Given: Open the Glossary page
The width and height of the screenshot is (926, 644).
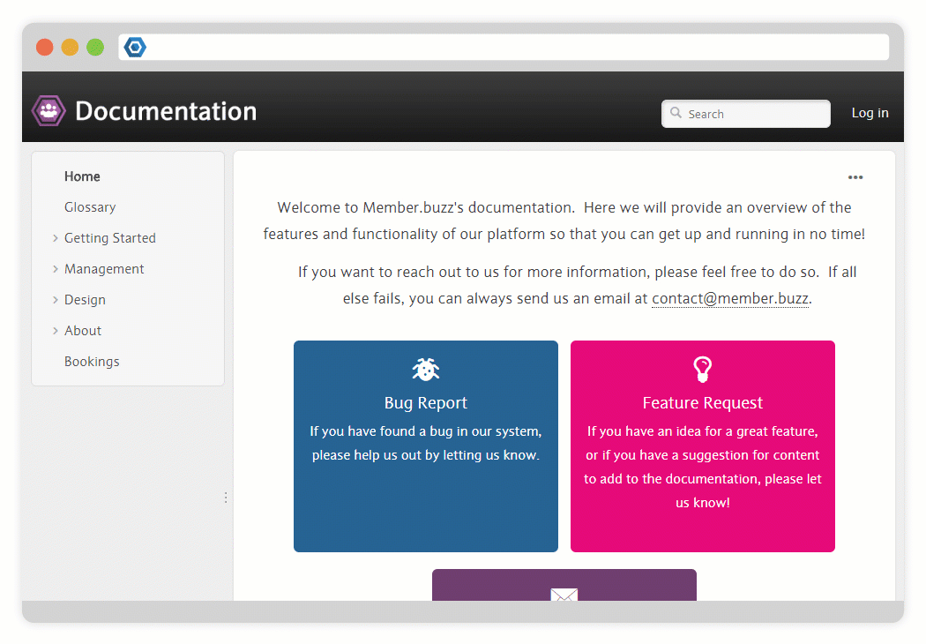Looking at the screenshot, I should tap(90, 207).
